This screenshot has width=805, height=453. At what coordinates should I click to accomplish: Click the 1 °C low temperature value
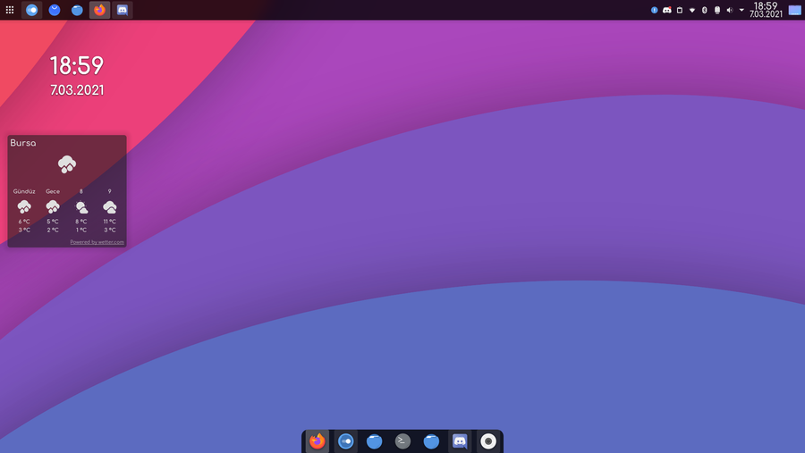click(81, 230)
